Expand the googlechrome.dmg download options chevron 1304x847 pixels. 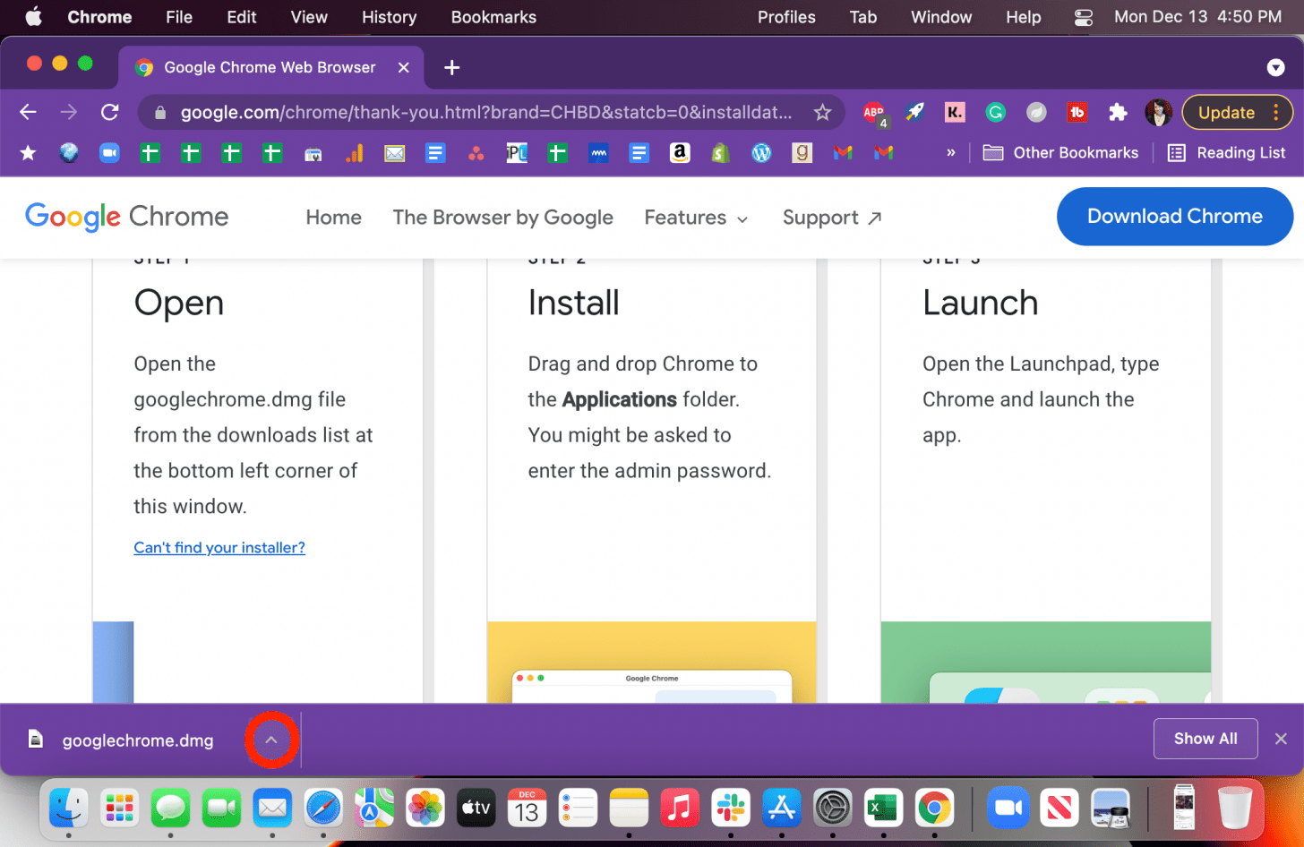click(x=271, y=740)
